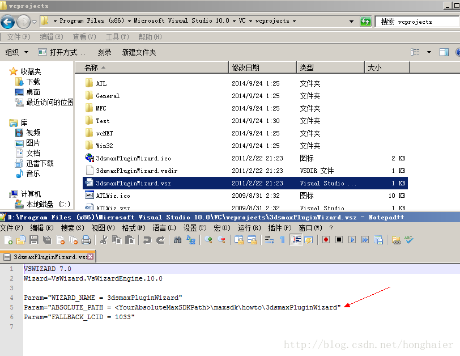Click the Explorer Back navigation button
The width and height of the screenshot is (460, 356).
point(7,22)
